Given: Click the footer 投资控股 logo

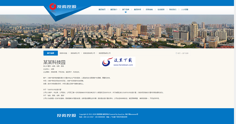Looking at the screenshot, I should click(x=66, y=115).
